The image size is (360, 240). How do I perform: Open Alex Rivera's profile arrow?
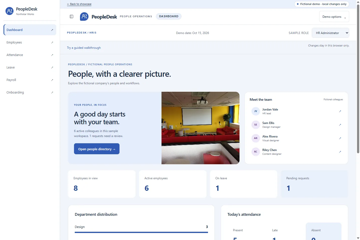tap(340, 138)
